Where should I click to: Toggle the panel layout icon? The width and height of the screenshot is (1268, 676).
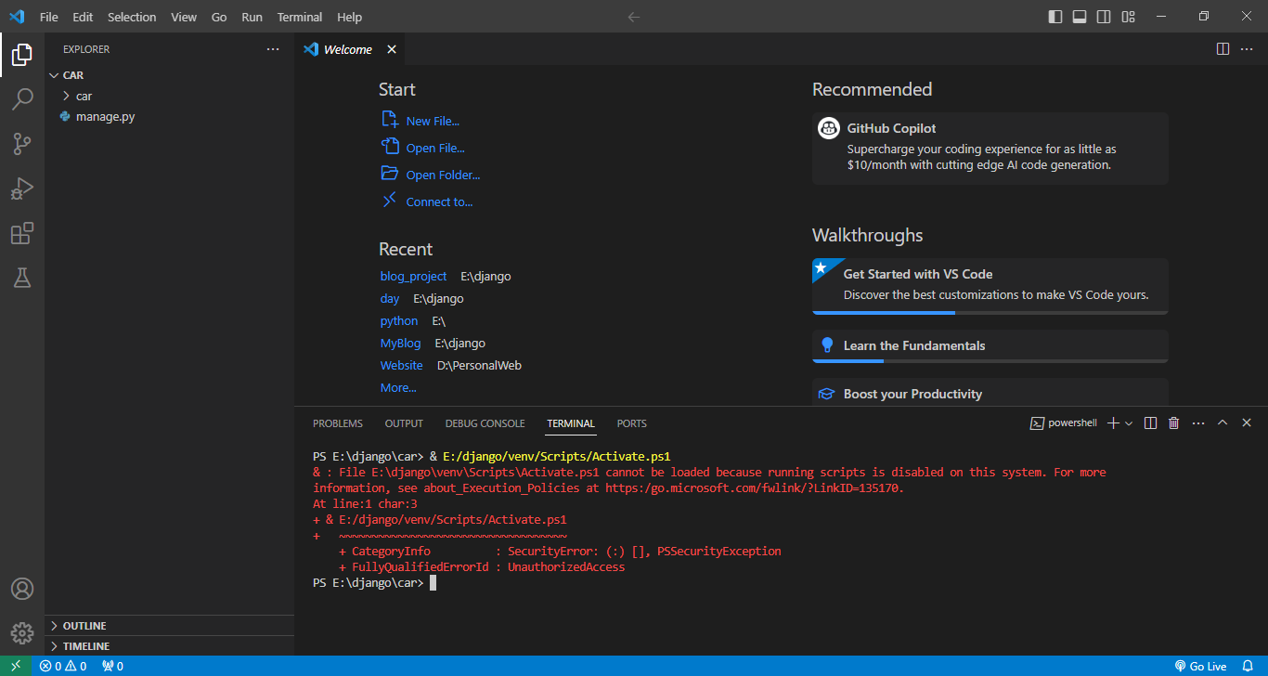pos(1080,17)
